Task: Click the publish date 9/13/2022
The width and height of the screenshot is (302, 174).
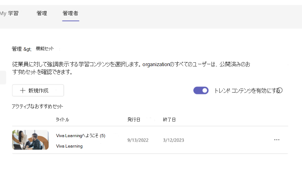Action: tap(138, 140)
